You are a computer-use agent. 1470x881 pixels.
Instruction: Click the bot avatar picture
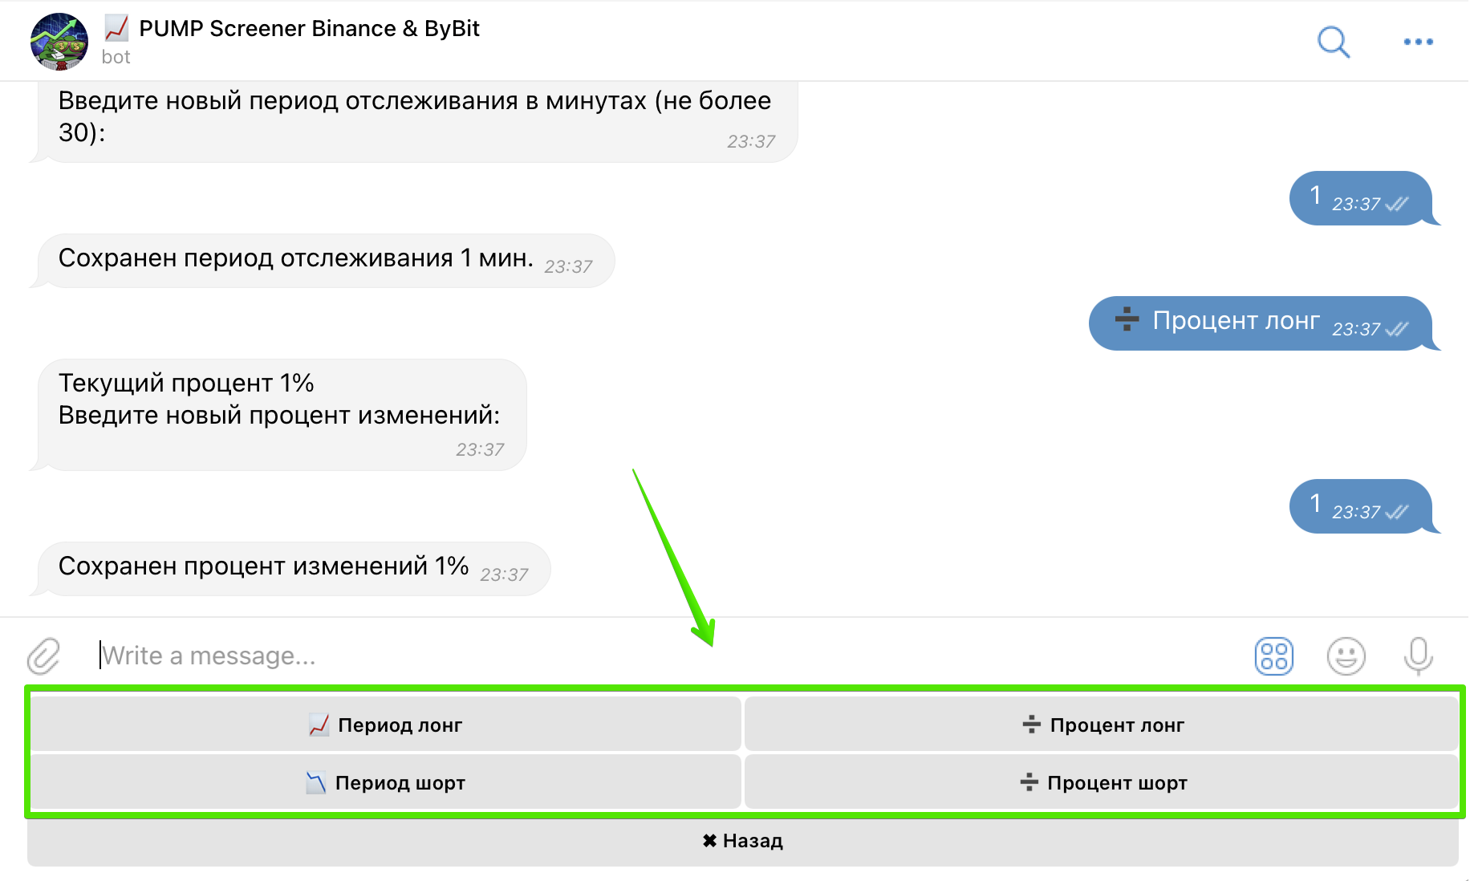59,42
